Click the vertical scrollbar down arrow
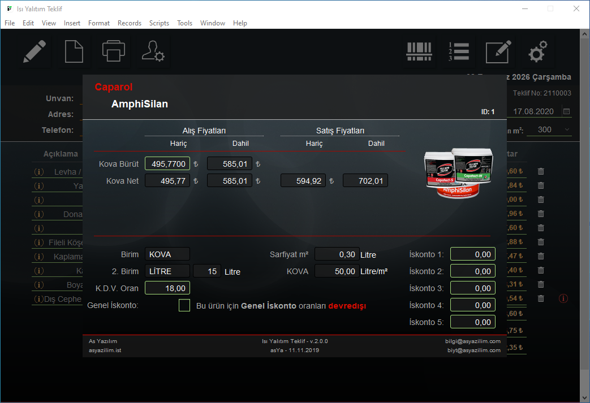Viewport: 590px width, 403px height. (584, 397)
